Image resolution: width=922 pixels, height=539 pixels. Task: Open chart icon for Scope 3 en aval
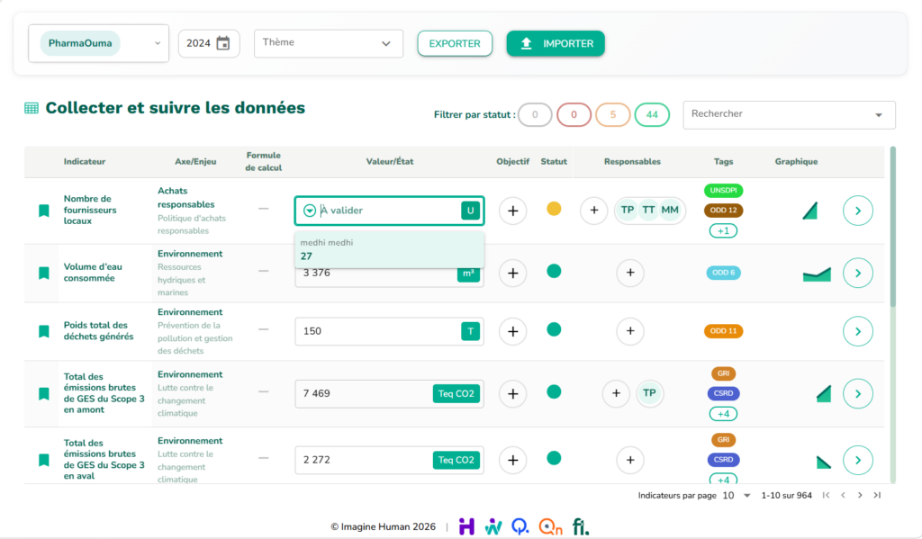(824, 462)
